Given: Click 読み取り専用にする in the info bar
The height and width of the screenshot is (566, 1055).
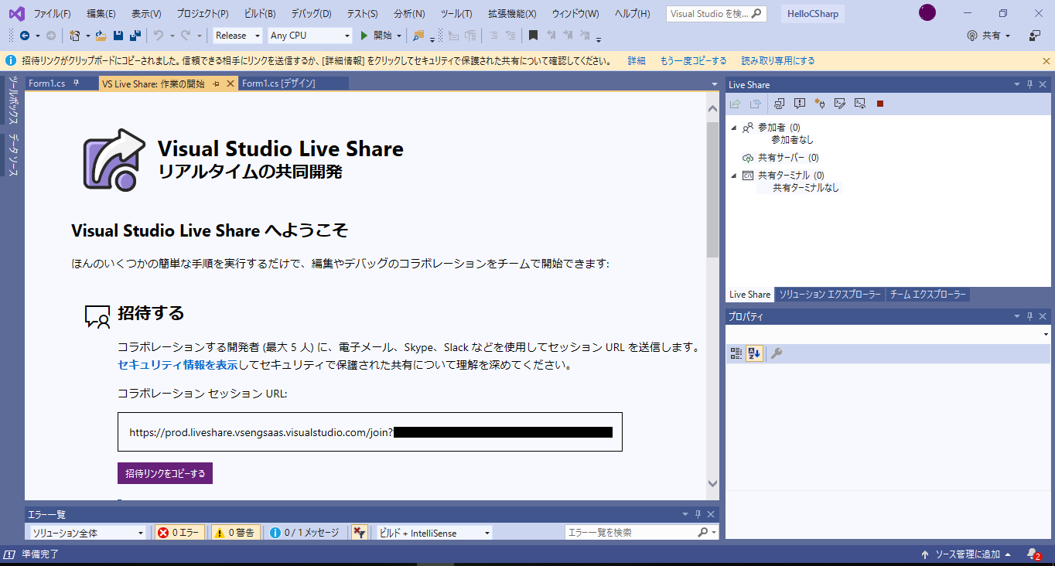Looking at the screenshot, I should [x=777, y=60].
